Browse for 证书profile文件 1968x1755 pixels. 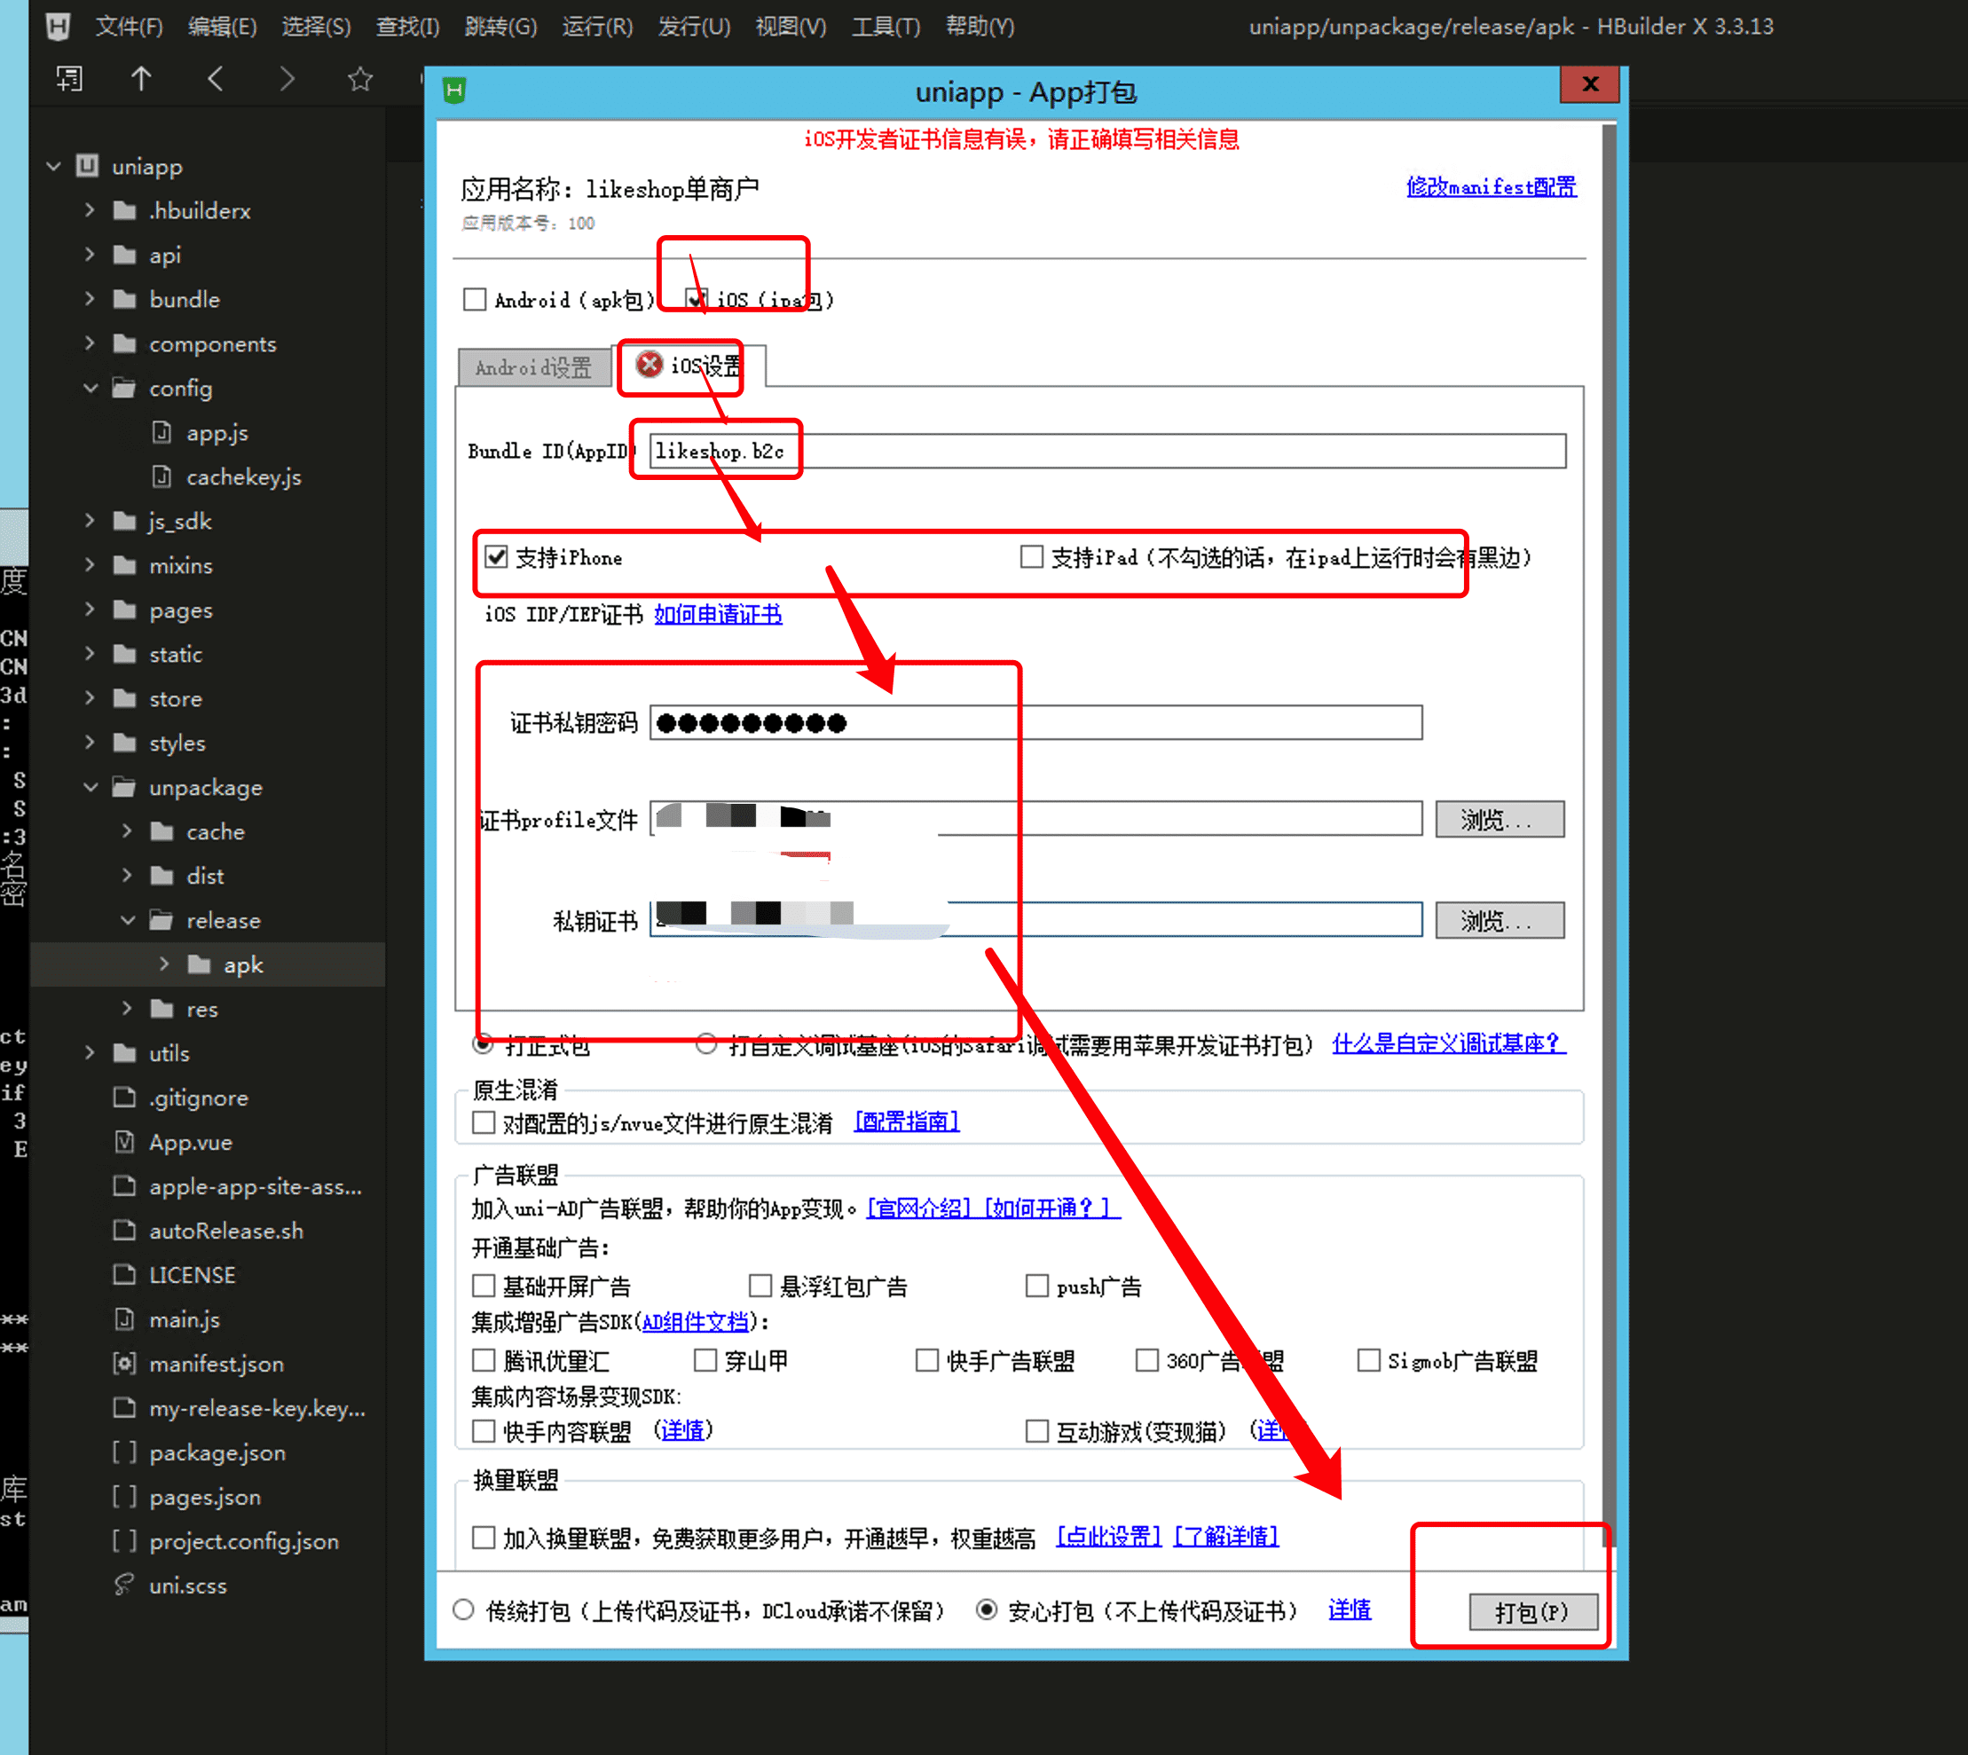coord(1499,820)
